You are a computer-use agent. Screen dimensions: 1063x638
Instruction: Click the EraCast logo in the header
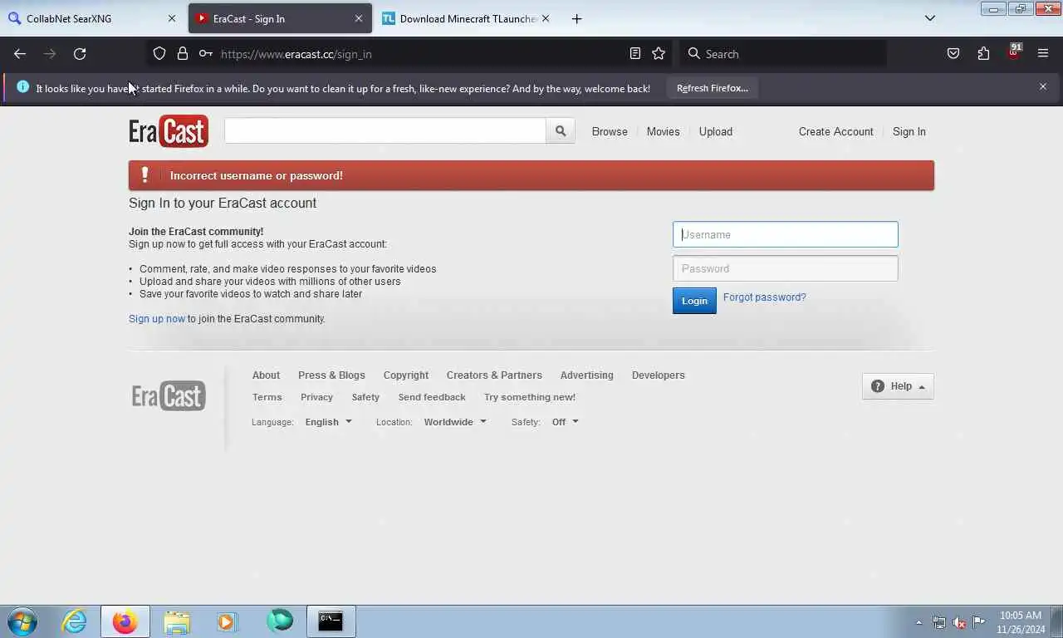tap(169, 131)
